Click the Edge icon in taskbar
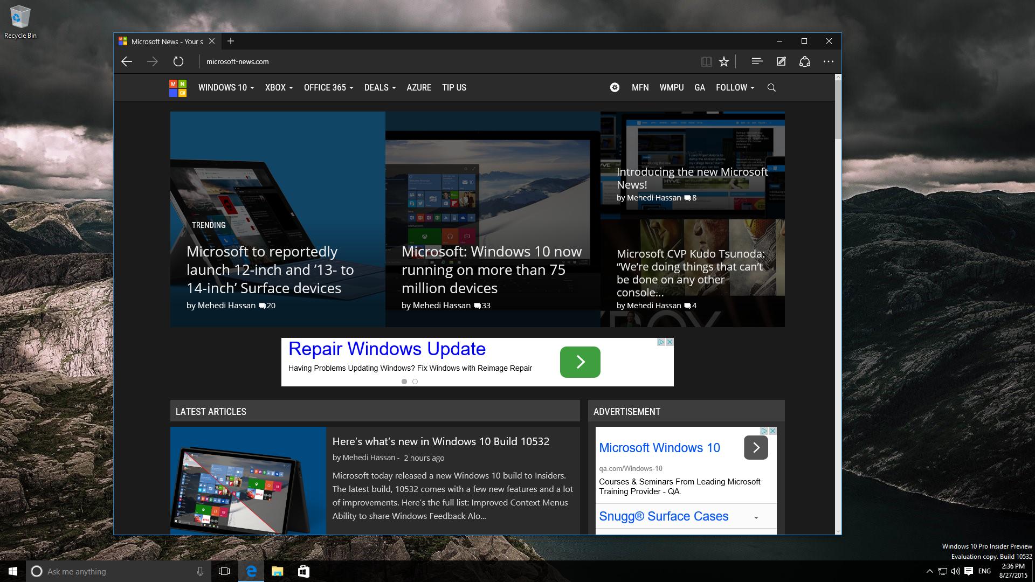Image resolution: width=1035 pixels, height=582 pixels. tap(251, 571)
